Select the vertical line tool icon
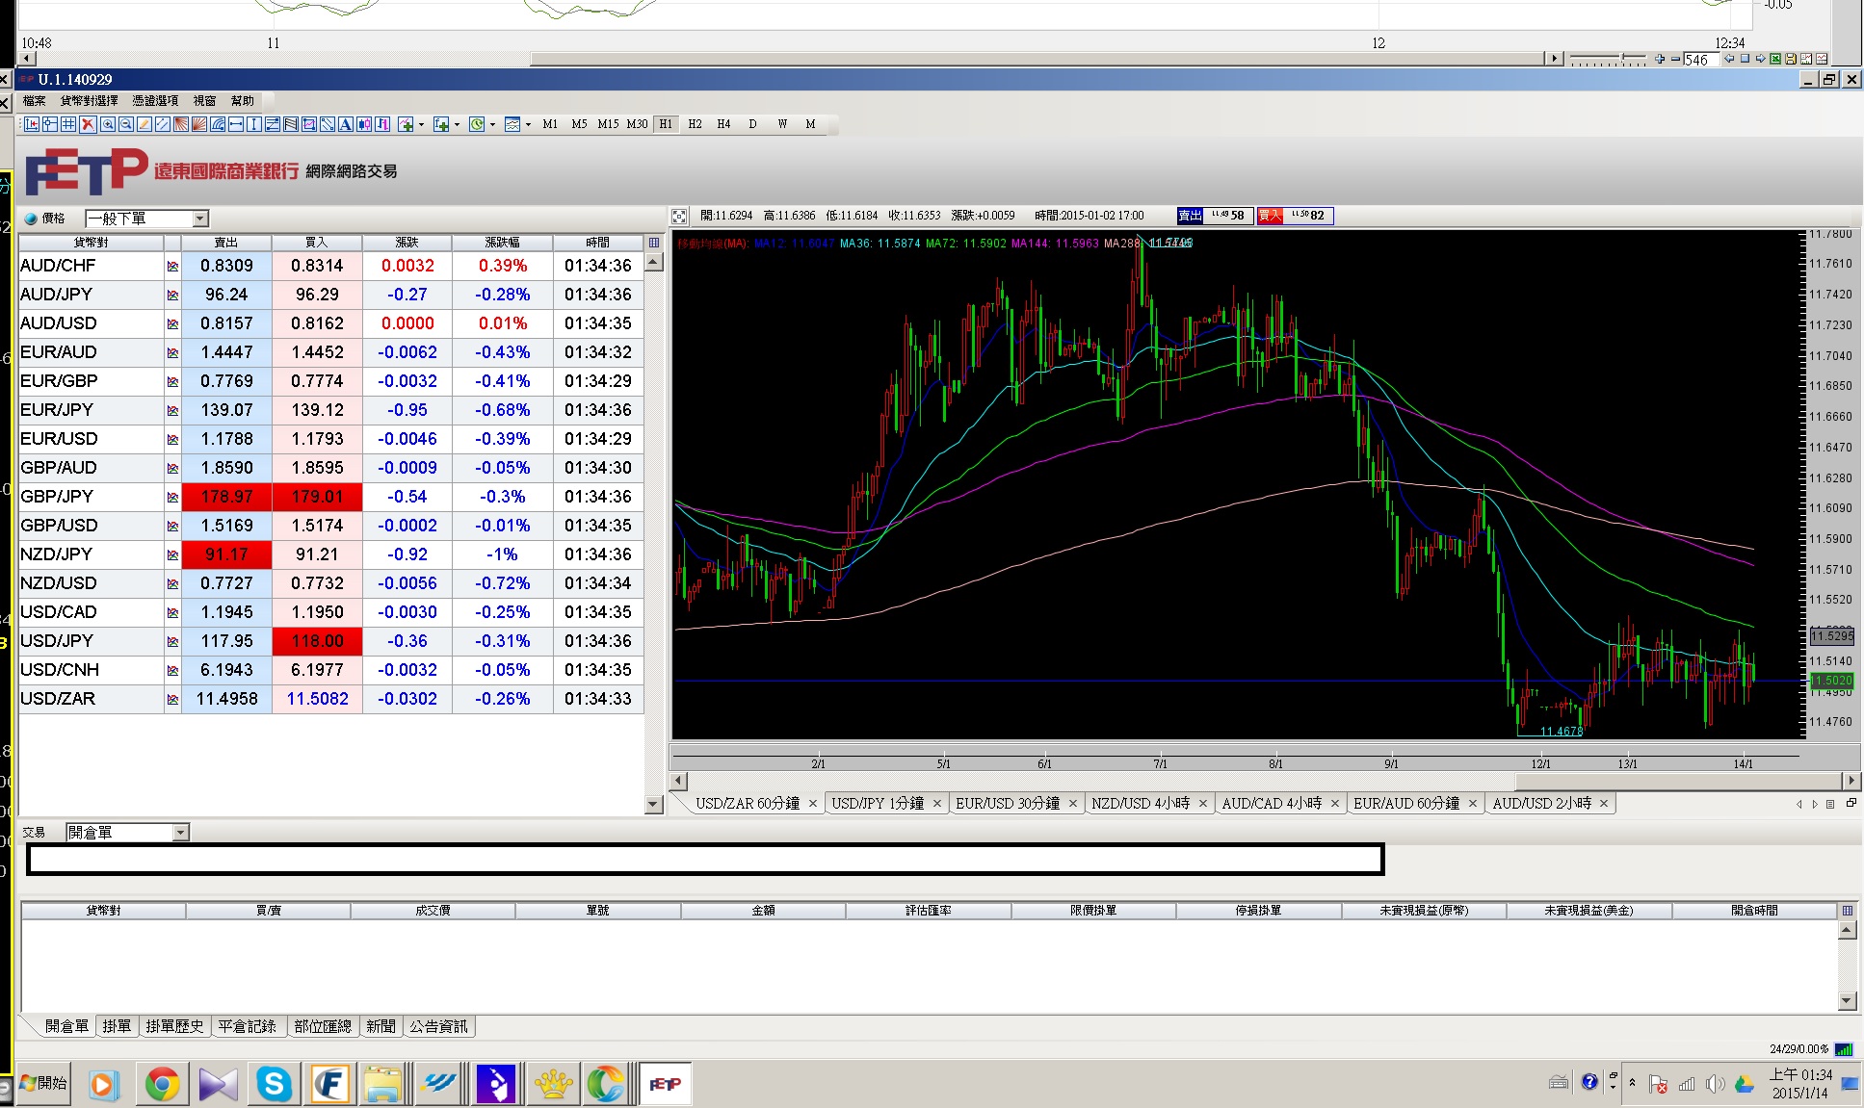The image size is (1864, 1108). pyautogui.click(x=253, y=124)
